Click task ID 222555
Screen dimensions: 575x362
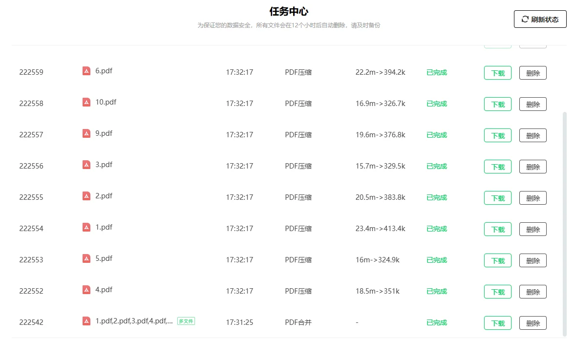(31, 197)
